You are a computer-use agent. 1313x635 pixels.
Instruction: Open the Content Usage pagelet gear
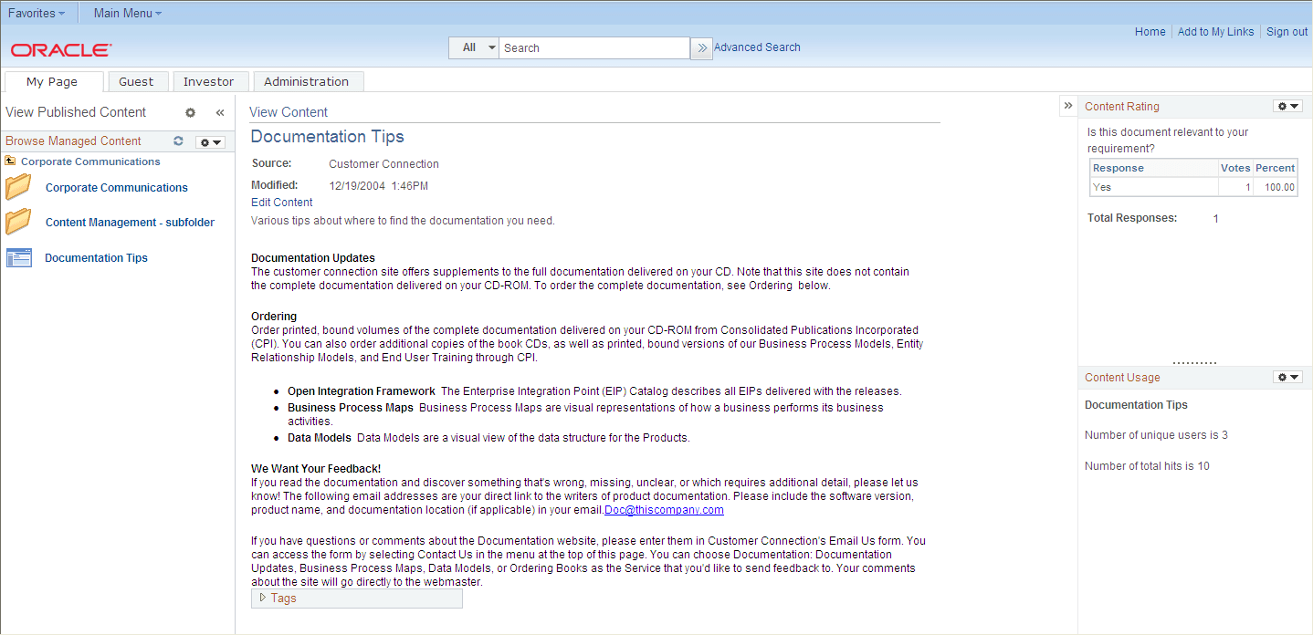tap(1281, 377)
